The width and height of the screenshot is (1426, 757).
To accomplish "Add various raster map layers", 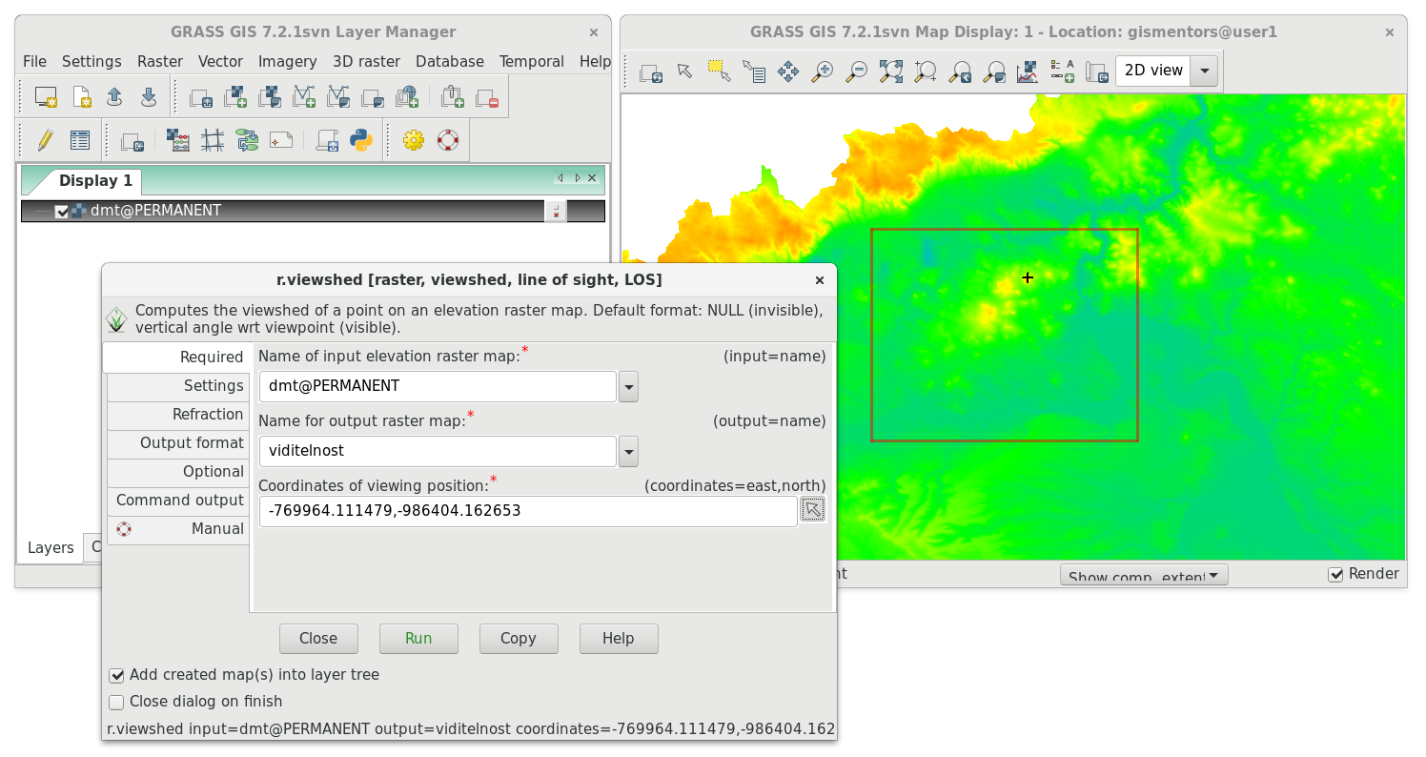I will pyautogui.click(x=270, y=96).
